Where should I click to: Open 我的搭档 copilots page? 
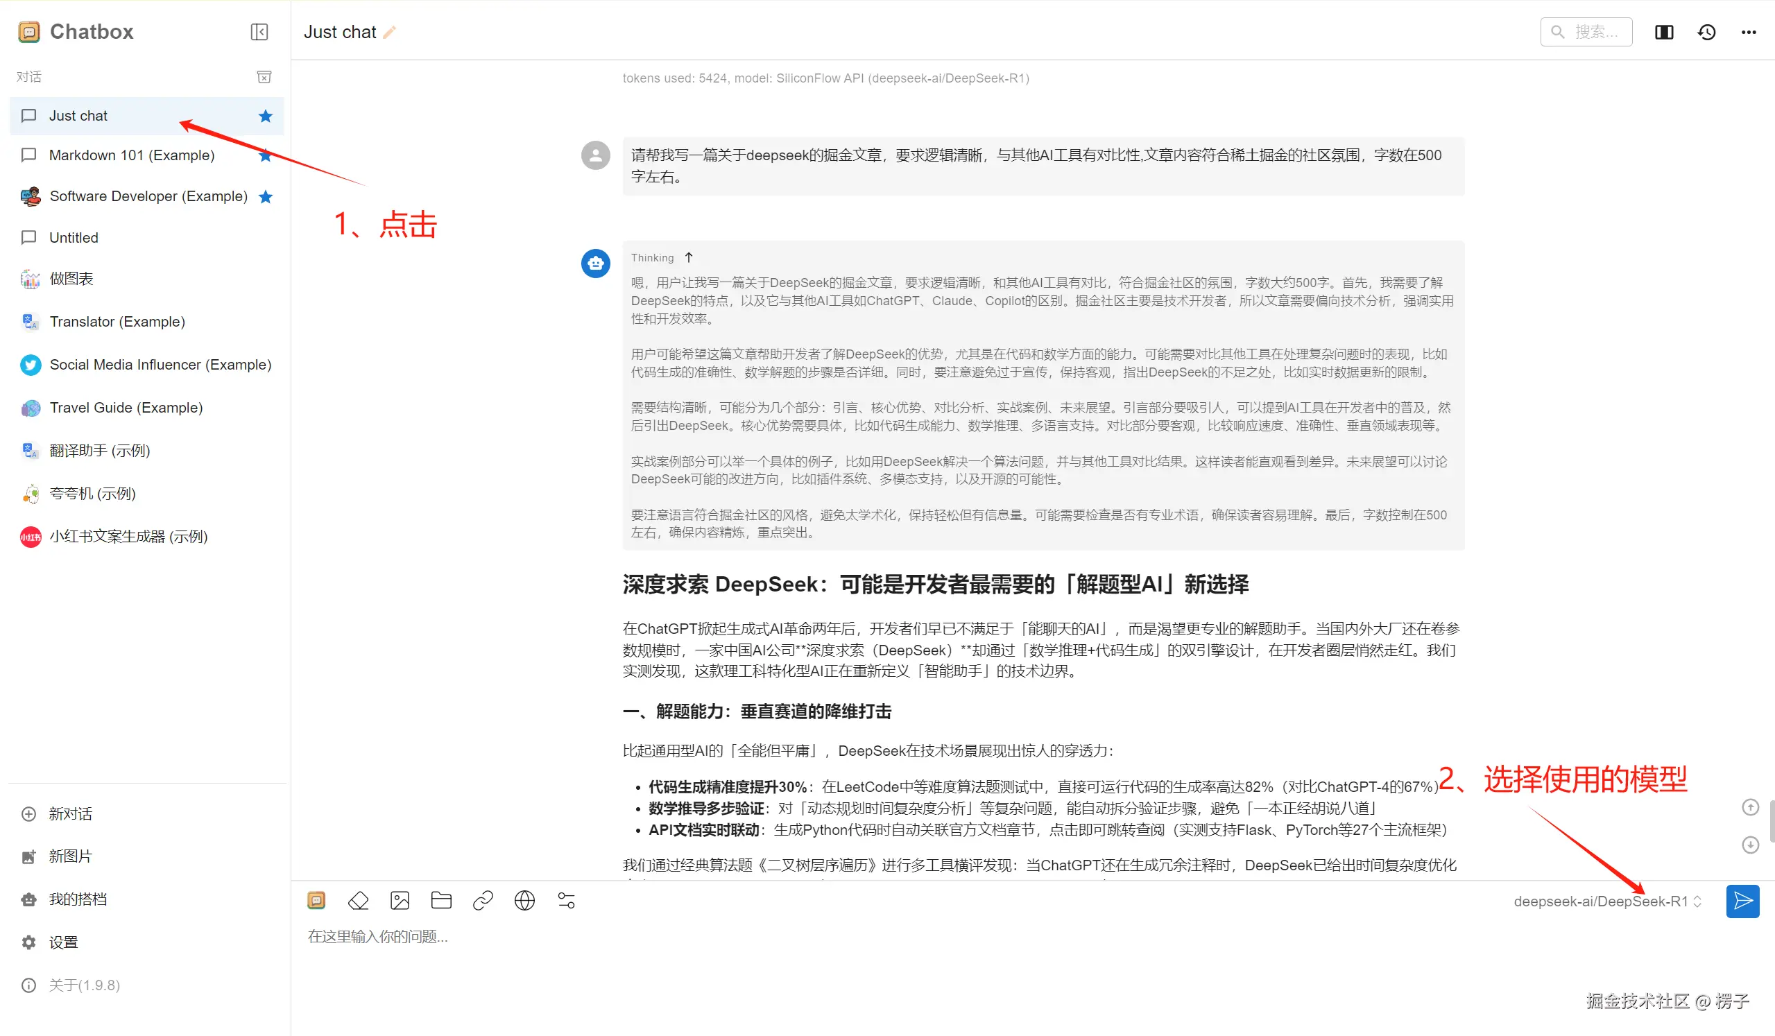(146, 900)
